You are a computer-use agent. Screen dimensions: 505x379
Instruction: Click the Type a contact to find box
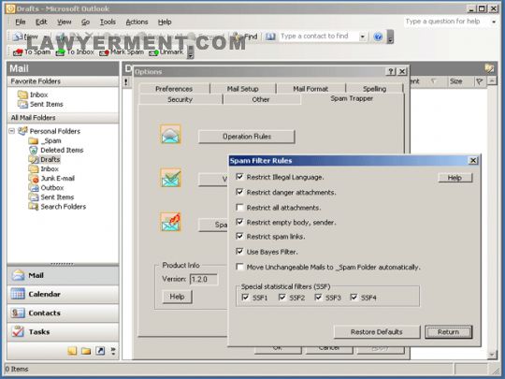[319, 36]
